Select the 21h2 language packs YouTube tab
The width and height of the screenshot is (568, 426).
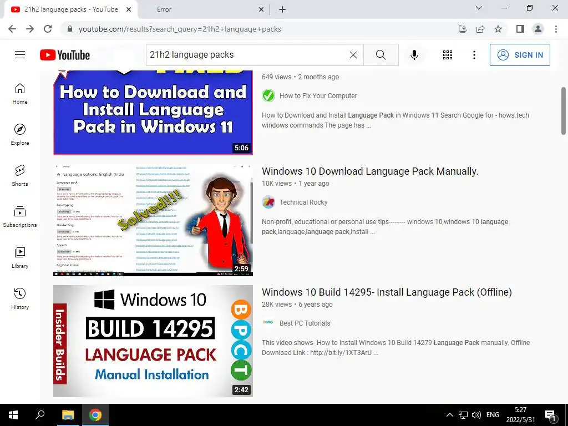tap(70, 9)
